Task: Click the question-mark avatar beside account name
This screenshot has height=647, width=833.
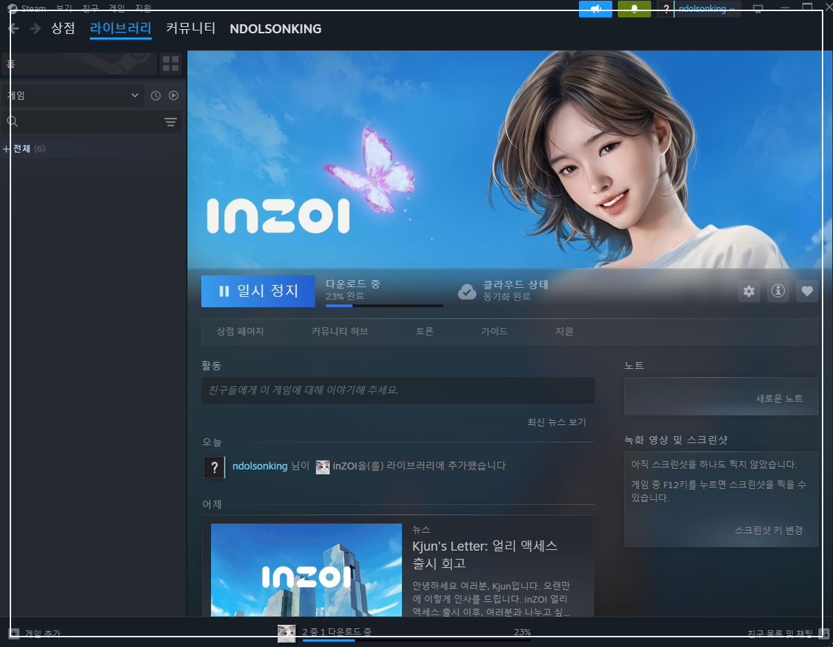Action: point(666,9)
